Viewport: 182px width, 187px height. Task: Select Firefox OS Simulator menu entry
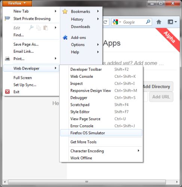point(101,133)
